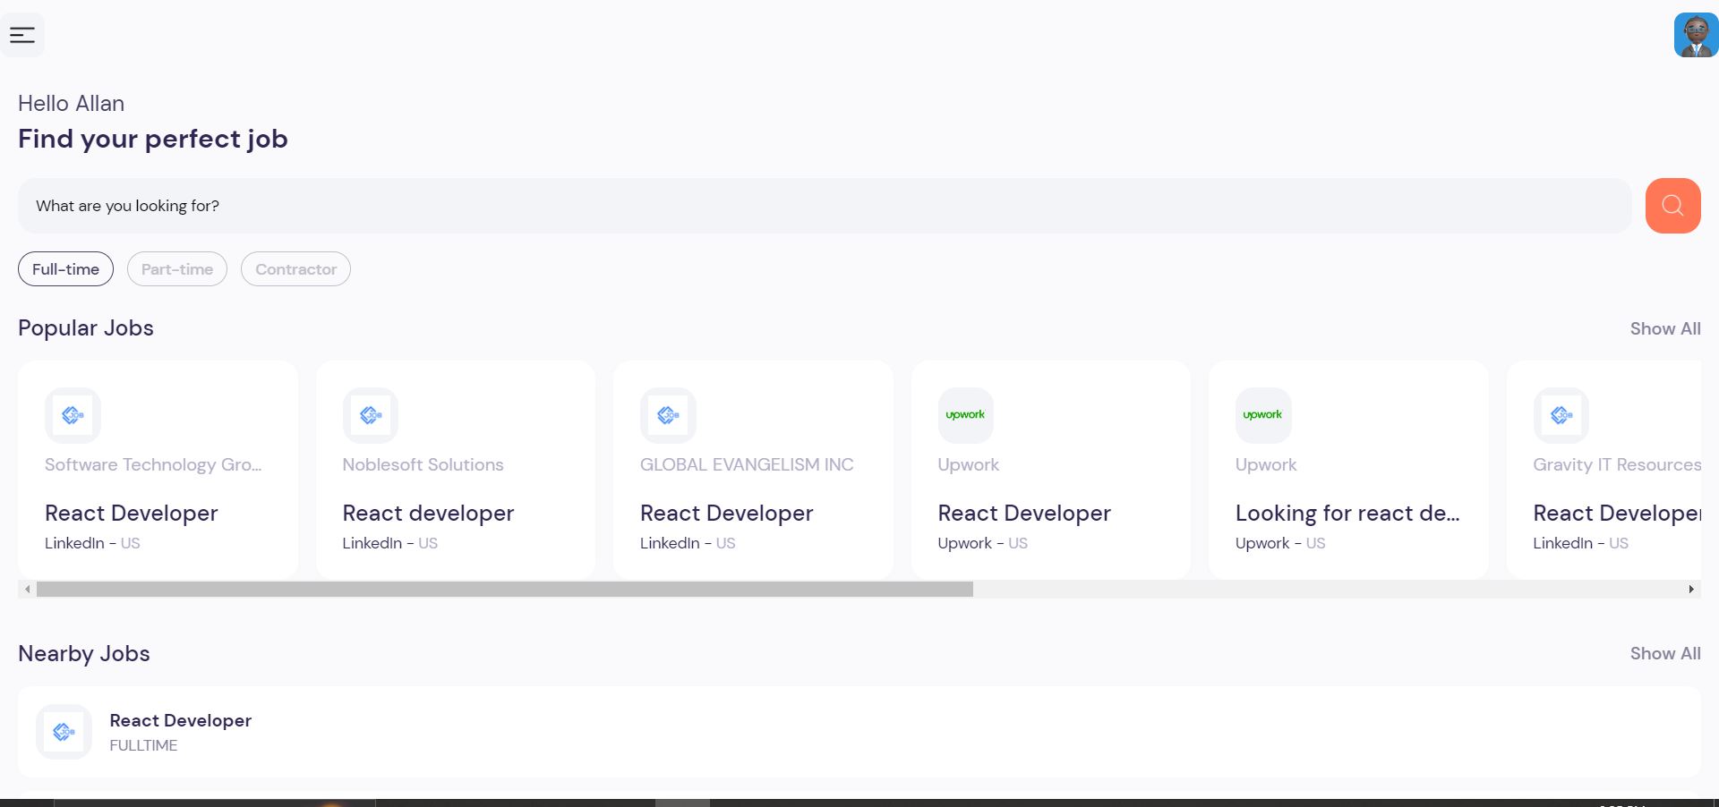This screenshot has height=807, width=1719.
Task: Open the Looking for react developer job card
Action: (1347, 513)
